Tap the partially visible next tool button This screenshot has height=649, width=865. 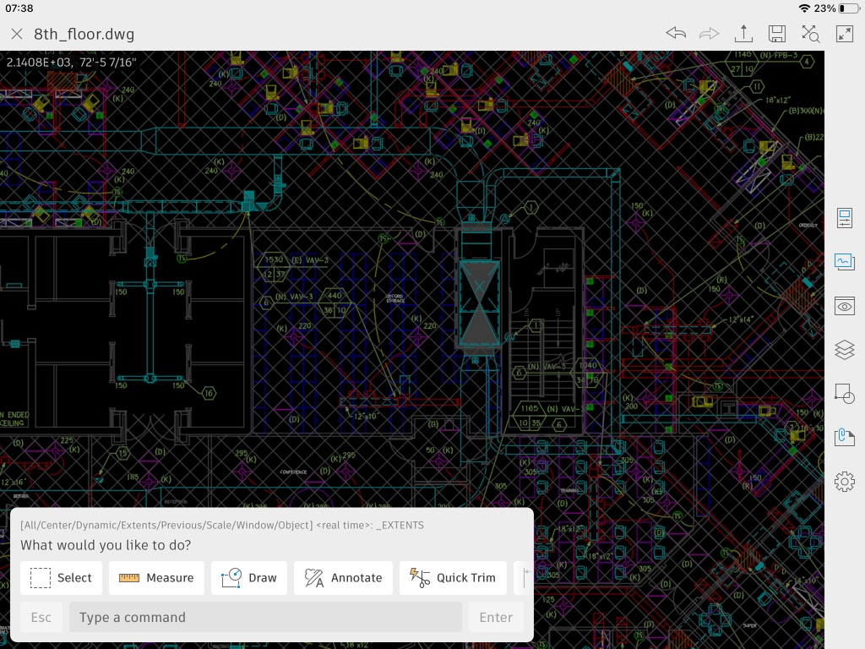coord(523,578)
